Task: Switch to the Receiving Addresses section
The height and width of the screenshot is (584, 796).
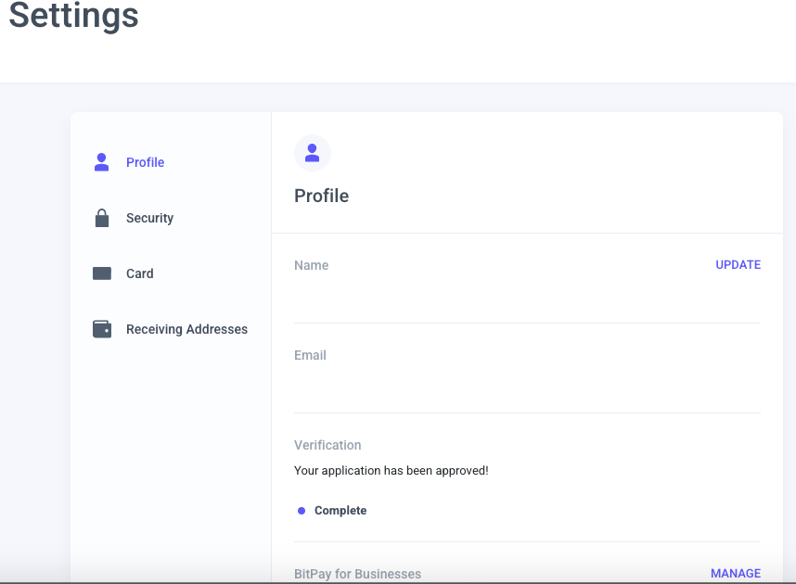Action: [x=186, y=329]
